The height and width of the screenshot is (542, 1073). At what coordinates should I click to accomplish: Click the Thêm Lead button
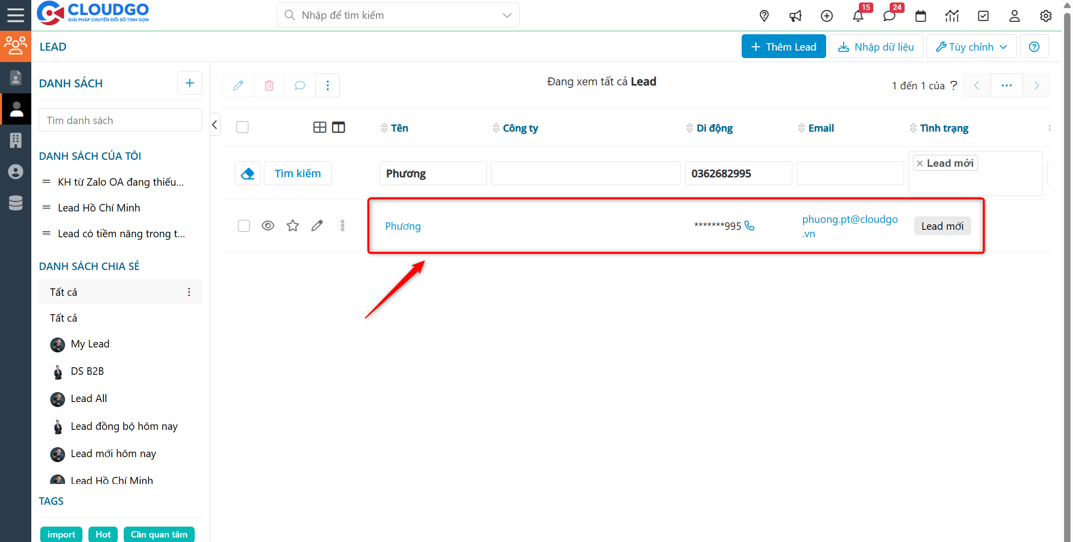coord(783,46)
